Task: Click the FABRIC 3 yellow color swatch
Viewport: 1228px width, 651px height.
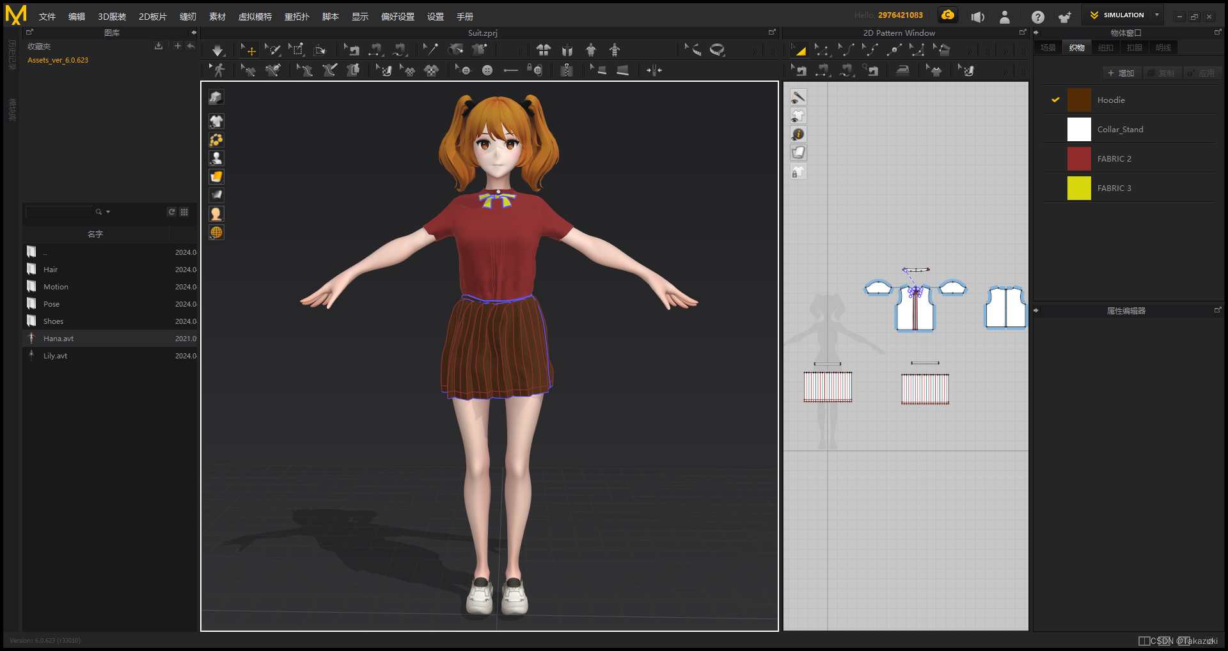Action: [x=1078, y=188]
